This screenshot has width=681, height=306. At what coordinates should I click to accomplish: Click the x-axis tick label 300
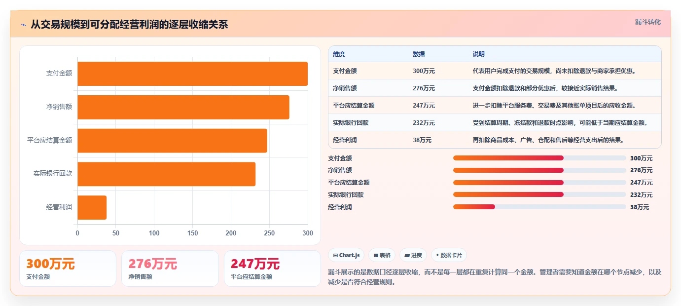[x=308, y=233]
